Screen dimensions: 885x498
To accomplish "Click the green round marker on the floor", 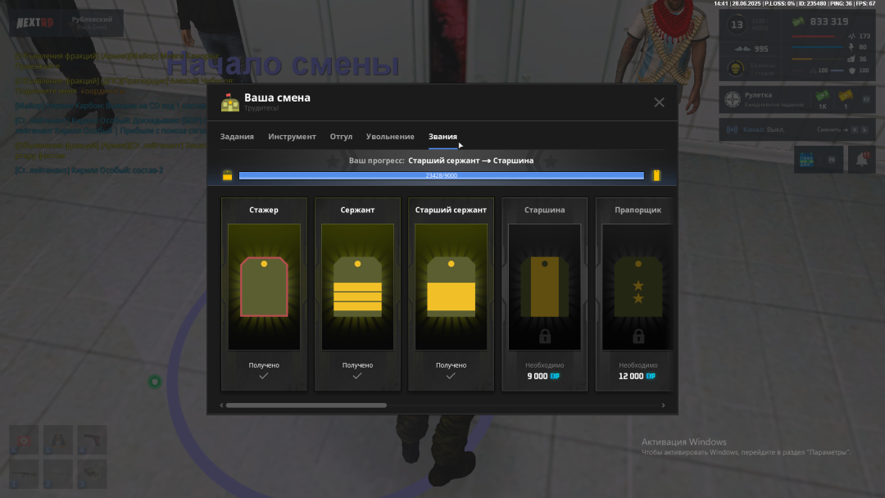I will point(155,382).
